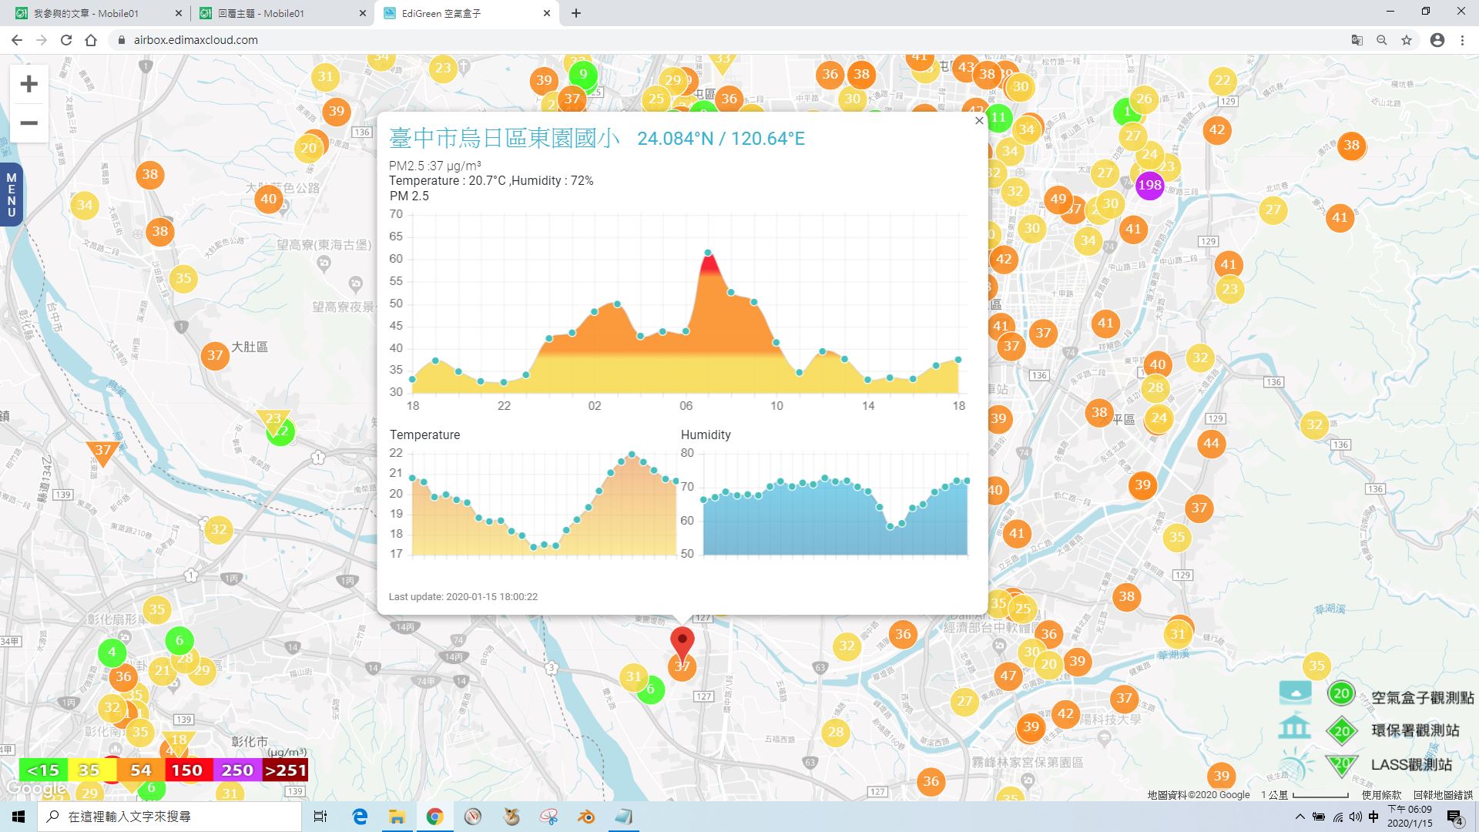
Task: Click the orange 49 station marker
Action: (x=1058, y=199)
